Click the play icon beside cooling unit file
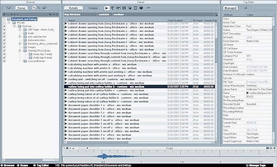This screenshot has width=277, height=167. (x=66, y=79)
